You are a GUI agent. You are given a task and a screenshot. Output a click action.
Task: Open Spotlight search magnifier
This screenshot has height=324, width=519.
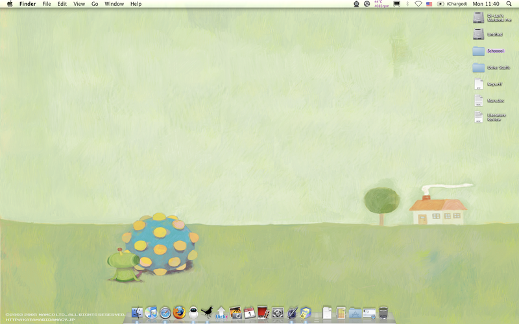point(509,4)
